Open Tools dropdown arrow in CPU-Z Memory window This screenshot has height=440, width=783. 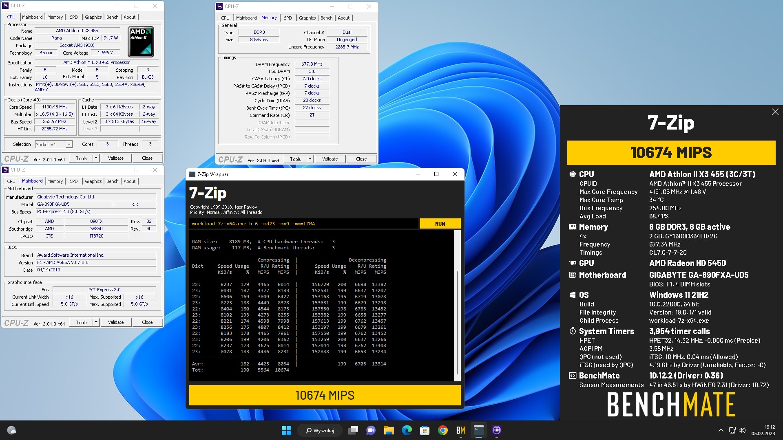click(x=310, y=159)
